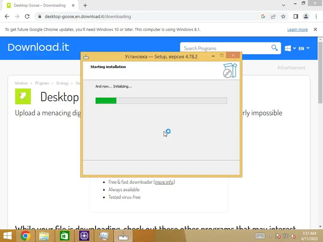
Task: Open the Windows Start button
Action: pyautogui.click(x=8, y=236)
